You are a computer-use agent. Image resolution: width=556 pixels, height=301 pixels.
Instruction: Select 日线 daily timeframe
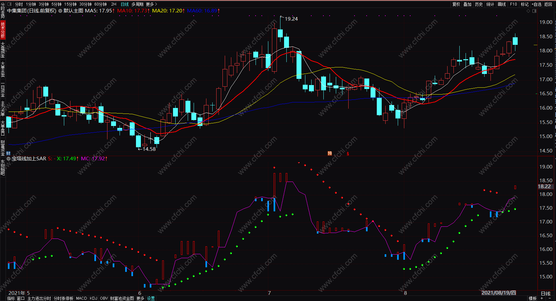pyautogui.click(x=125, y=4)
